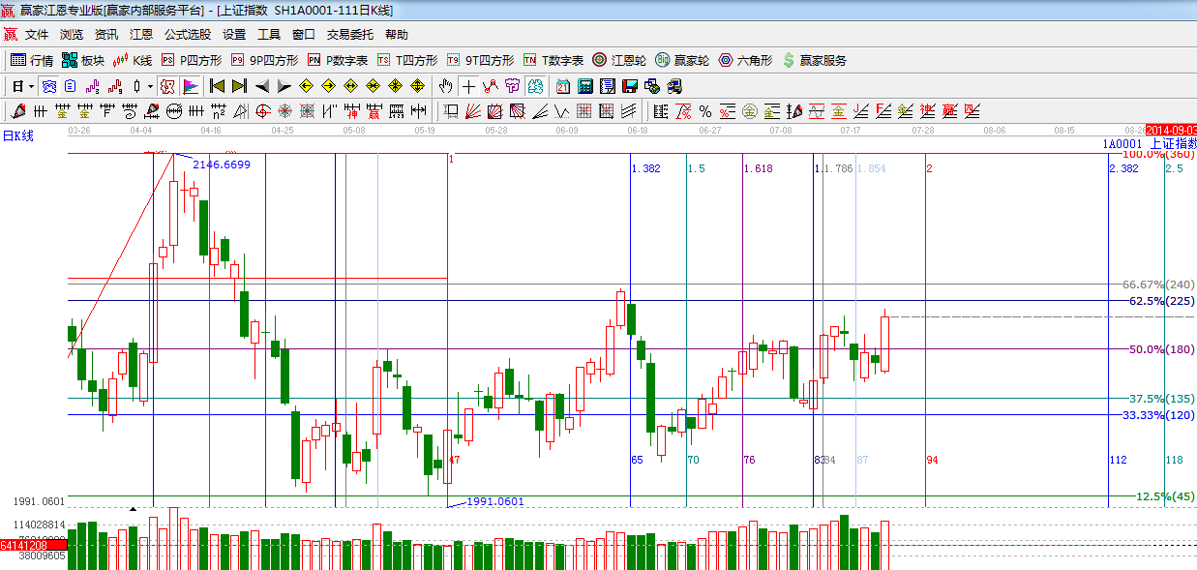Toggle the crosshair cursor tool
The height and width of the screenshot is (570, 1197).
pos(468,86)
